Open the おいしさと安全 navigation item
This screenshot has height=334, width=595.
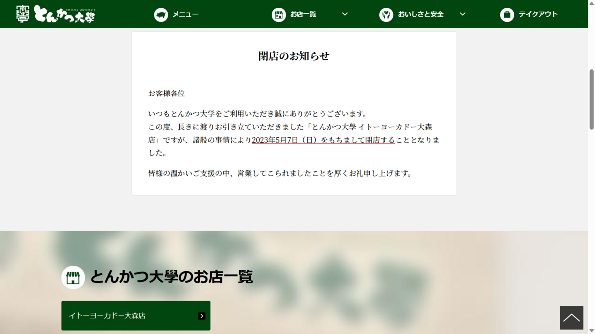[420, 15]
